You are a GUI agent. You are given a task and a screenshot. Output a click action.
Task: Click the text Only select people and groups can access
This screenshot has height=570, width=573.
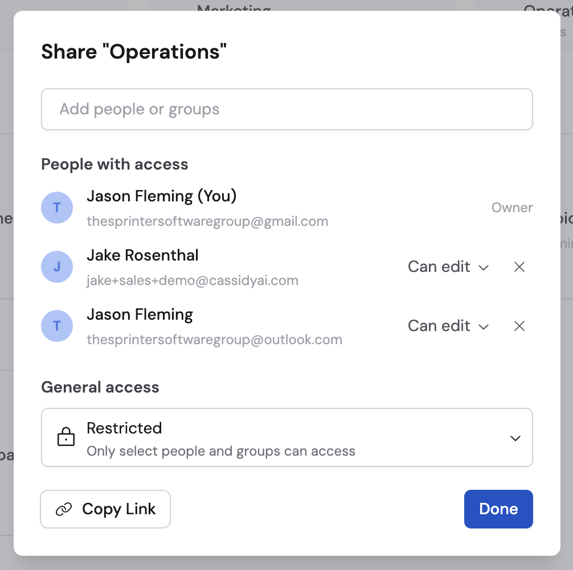coord(221,452)
